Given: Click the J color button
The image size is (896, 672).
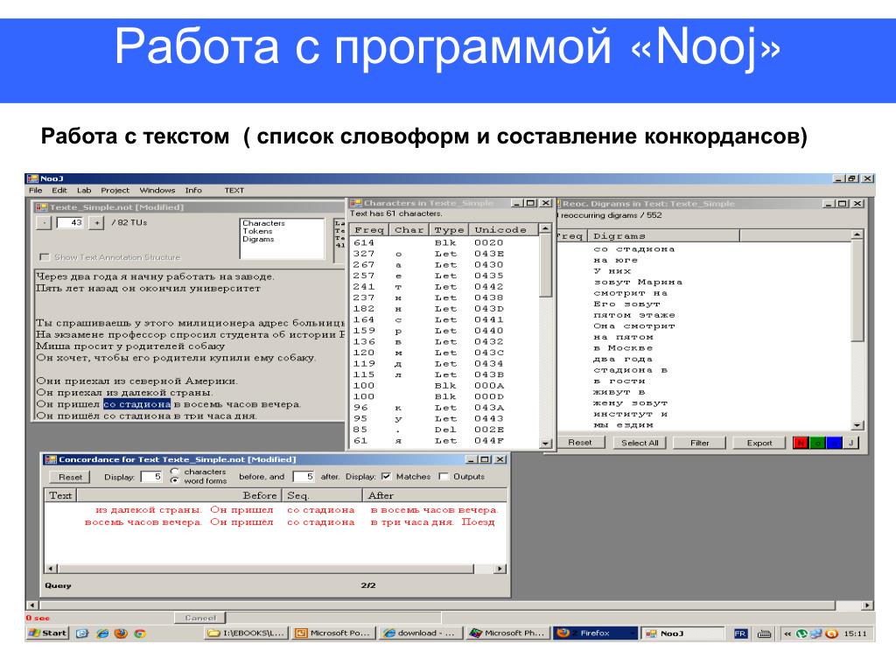Looking at the screenshot, I should point(850,443).
